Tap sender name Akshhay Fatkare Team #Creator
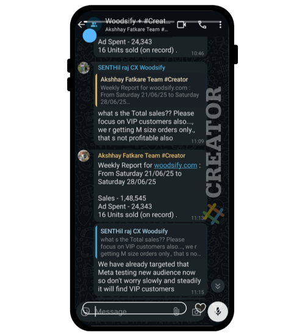The image size is (305, 336). 142,156
